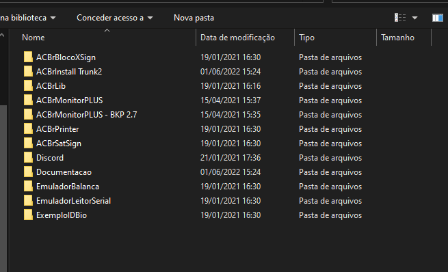Click the ACBrPrinter folder icon
Image resolution: width=448 pixels, height=272 pixels.
tap(28, 129)
